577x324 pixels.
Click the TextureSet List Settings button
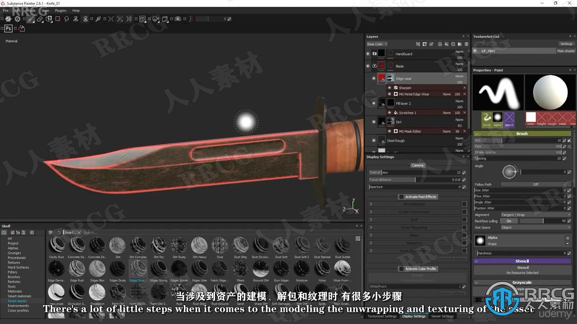[566, 44]
